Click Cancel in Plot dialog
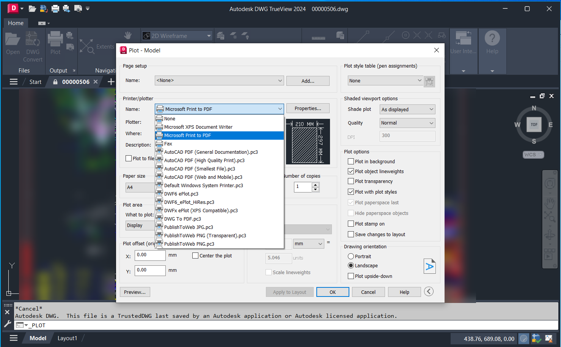Screen dimensions: 561x347 (368, 292)
